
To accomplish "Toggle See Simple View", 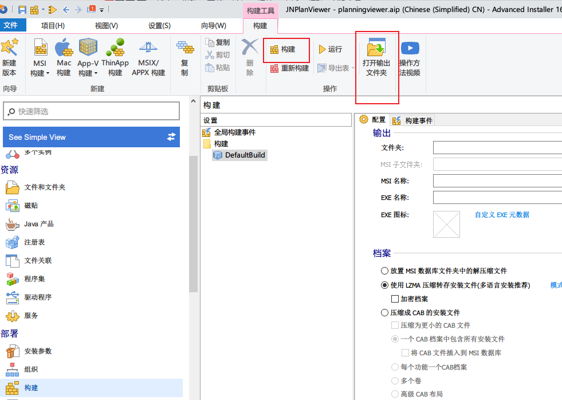I will (92, 137).
